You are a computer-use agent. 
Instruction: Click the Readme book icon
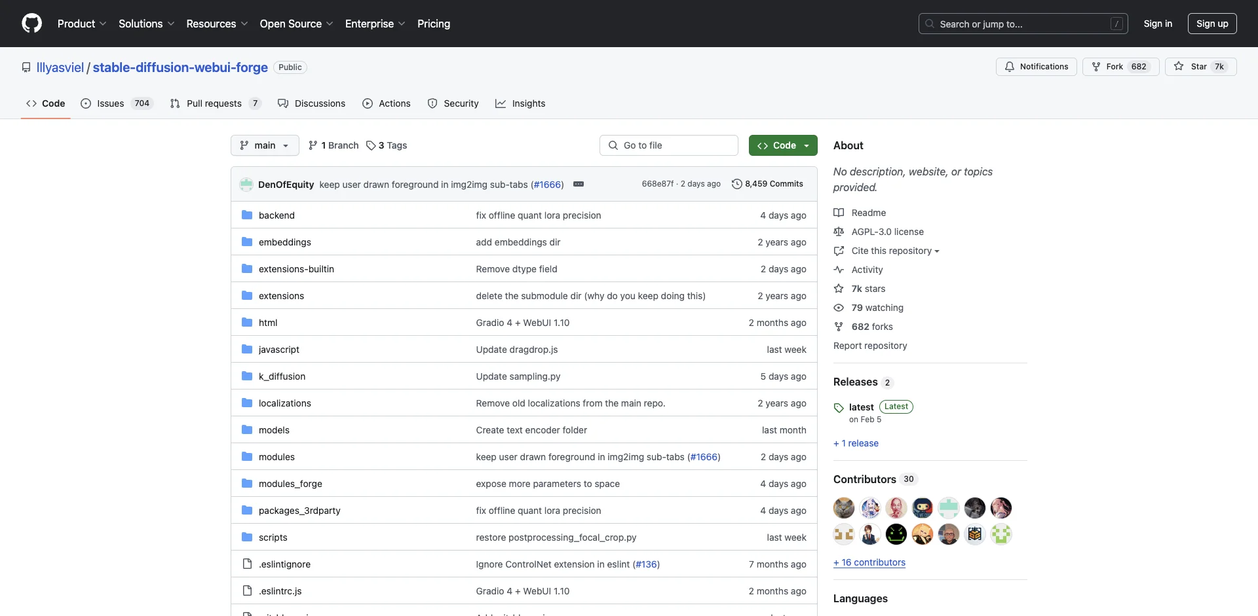pyautogui.click(x=839, y=213)
